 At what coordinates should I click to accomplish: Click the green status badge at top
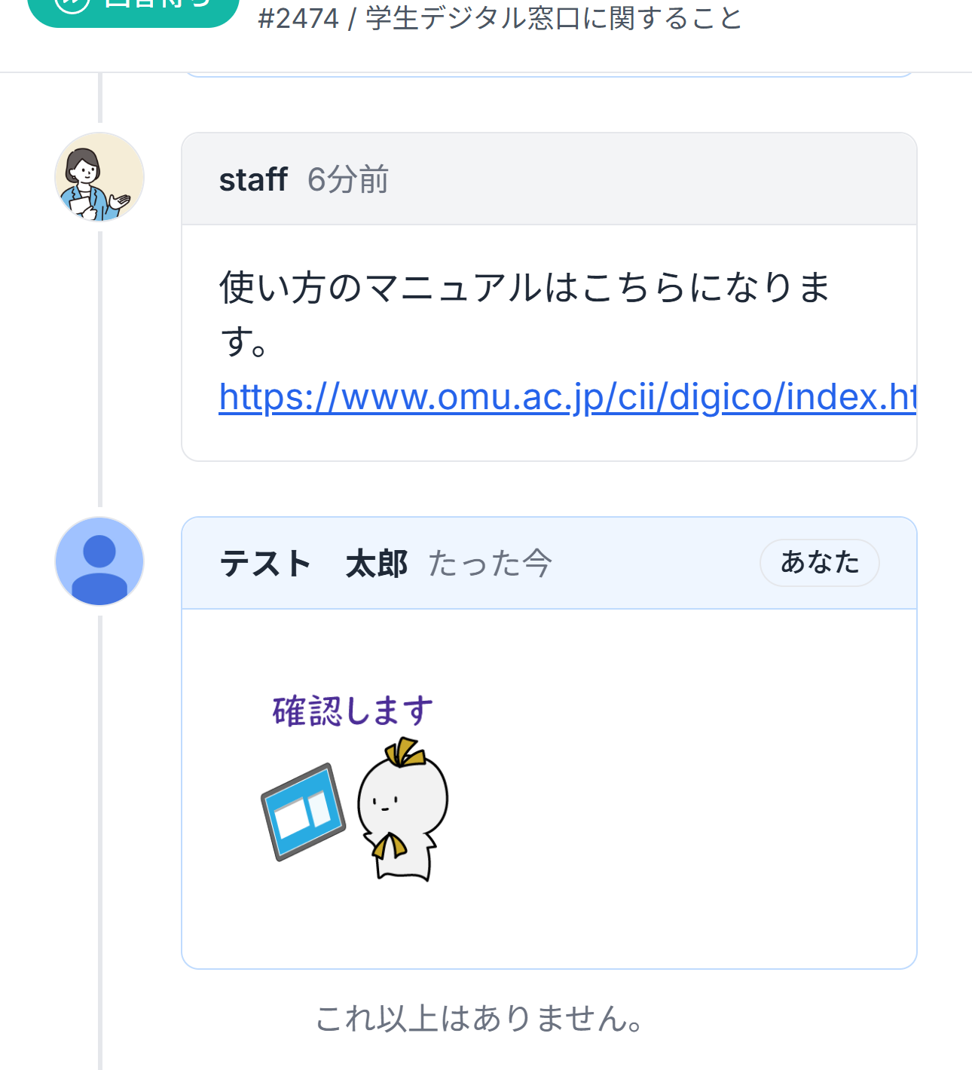pyautogui.click(x=133, y=9)
